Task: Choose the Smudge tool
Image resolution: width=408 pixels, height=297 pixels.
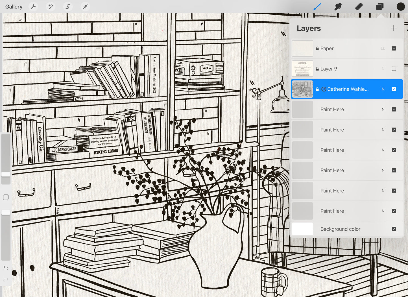Action: click(x=338, y=6)
